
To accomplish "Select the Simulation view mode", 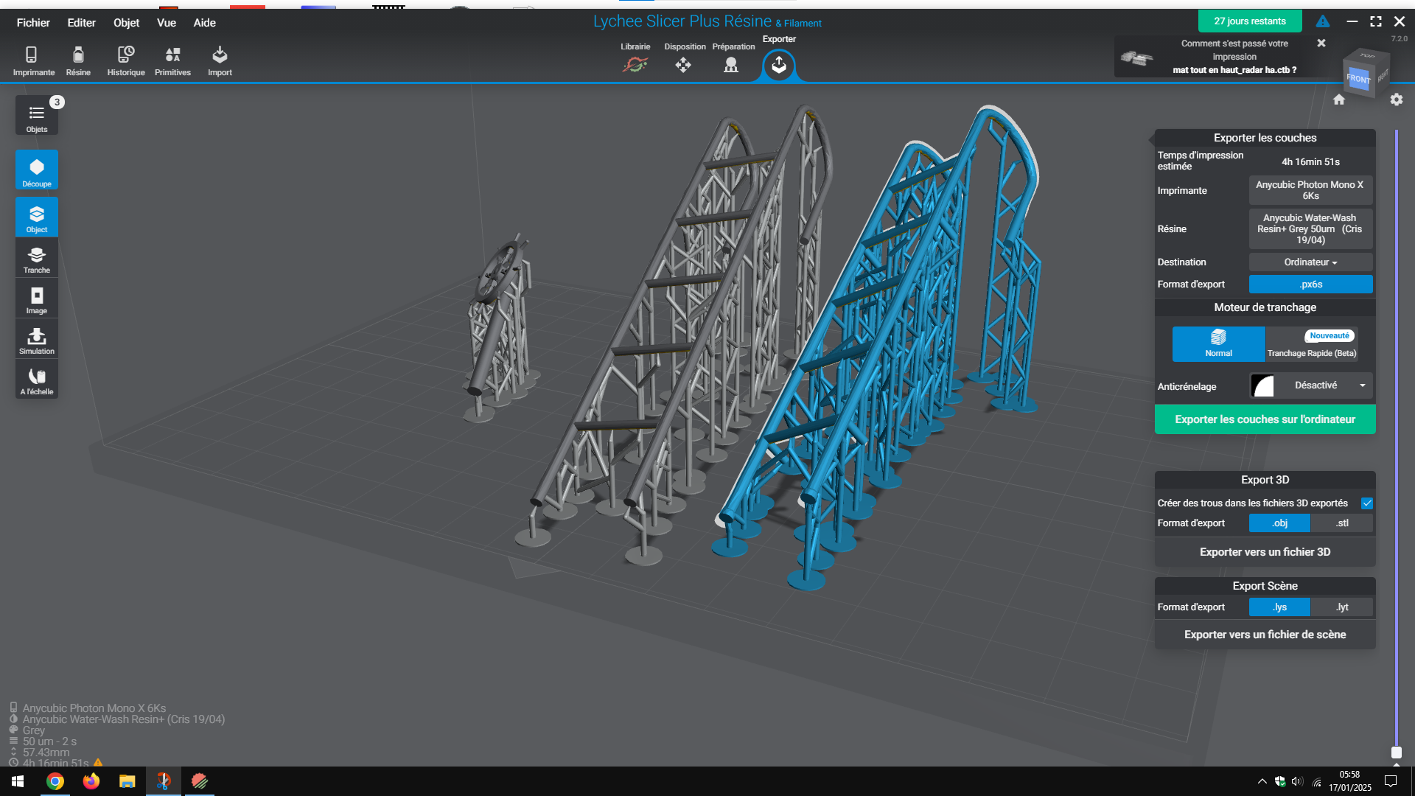I will (x=37, y=341).
